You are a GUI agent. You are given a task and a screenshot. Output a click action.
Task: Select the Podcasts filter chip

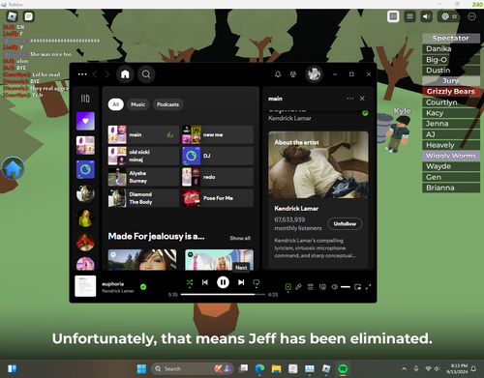point(167,104)
